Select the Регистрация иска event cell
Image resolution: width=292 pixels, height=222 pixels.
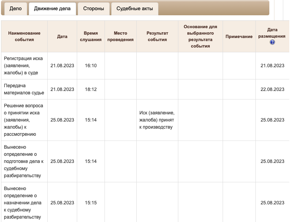point(23,66)
